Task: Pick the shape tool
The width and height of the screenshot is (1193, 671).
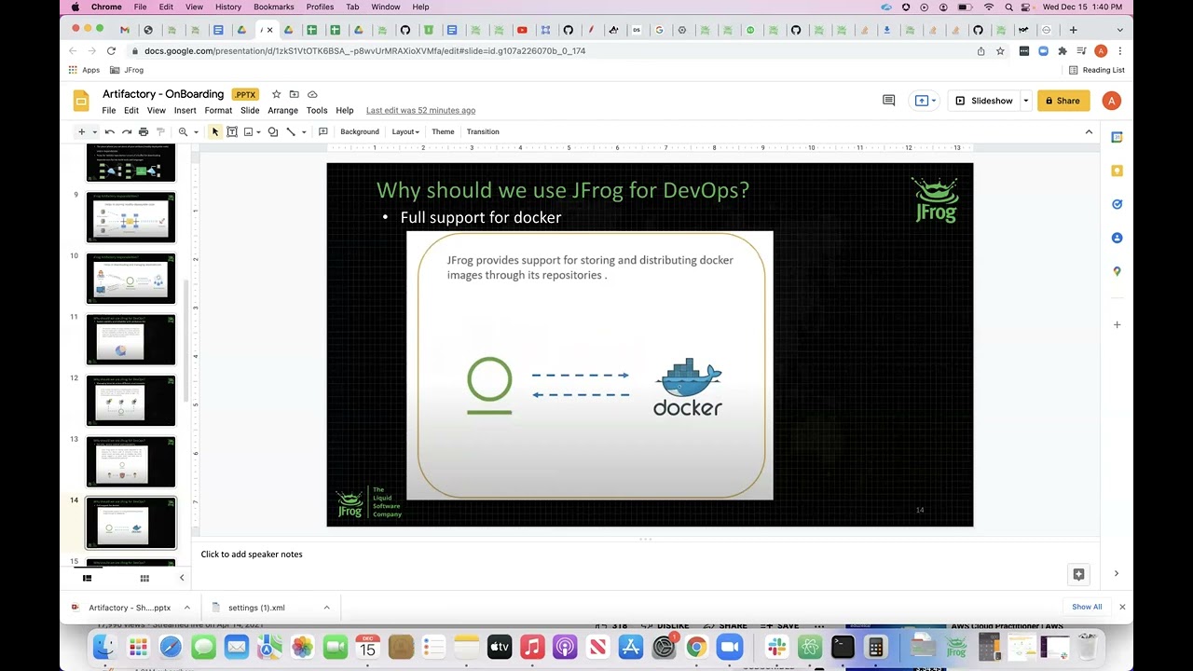Action: coord(273,131)
